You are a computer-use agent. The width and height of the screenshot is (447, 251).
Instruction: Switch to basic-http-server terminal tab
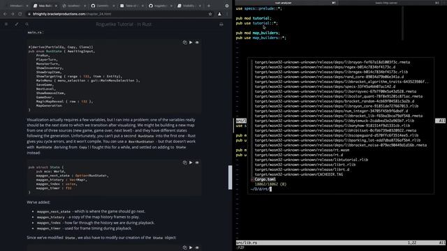tap(386, 3)
